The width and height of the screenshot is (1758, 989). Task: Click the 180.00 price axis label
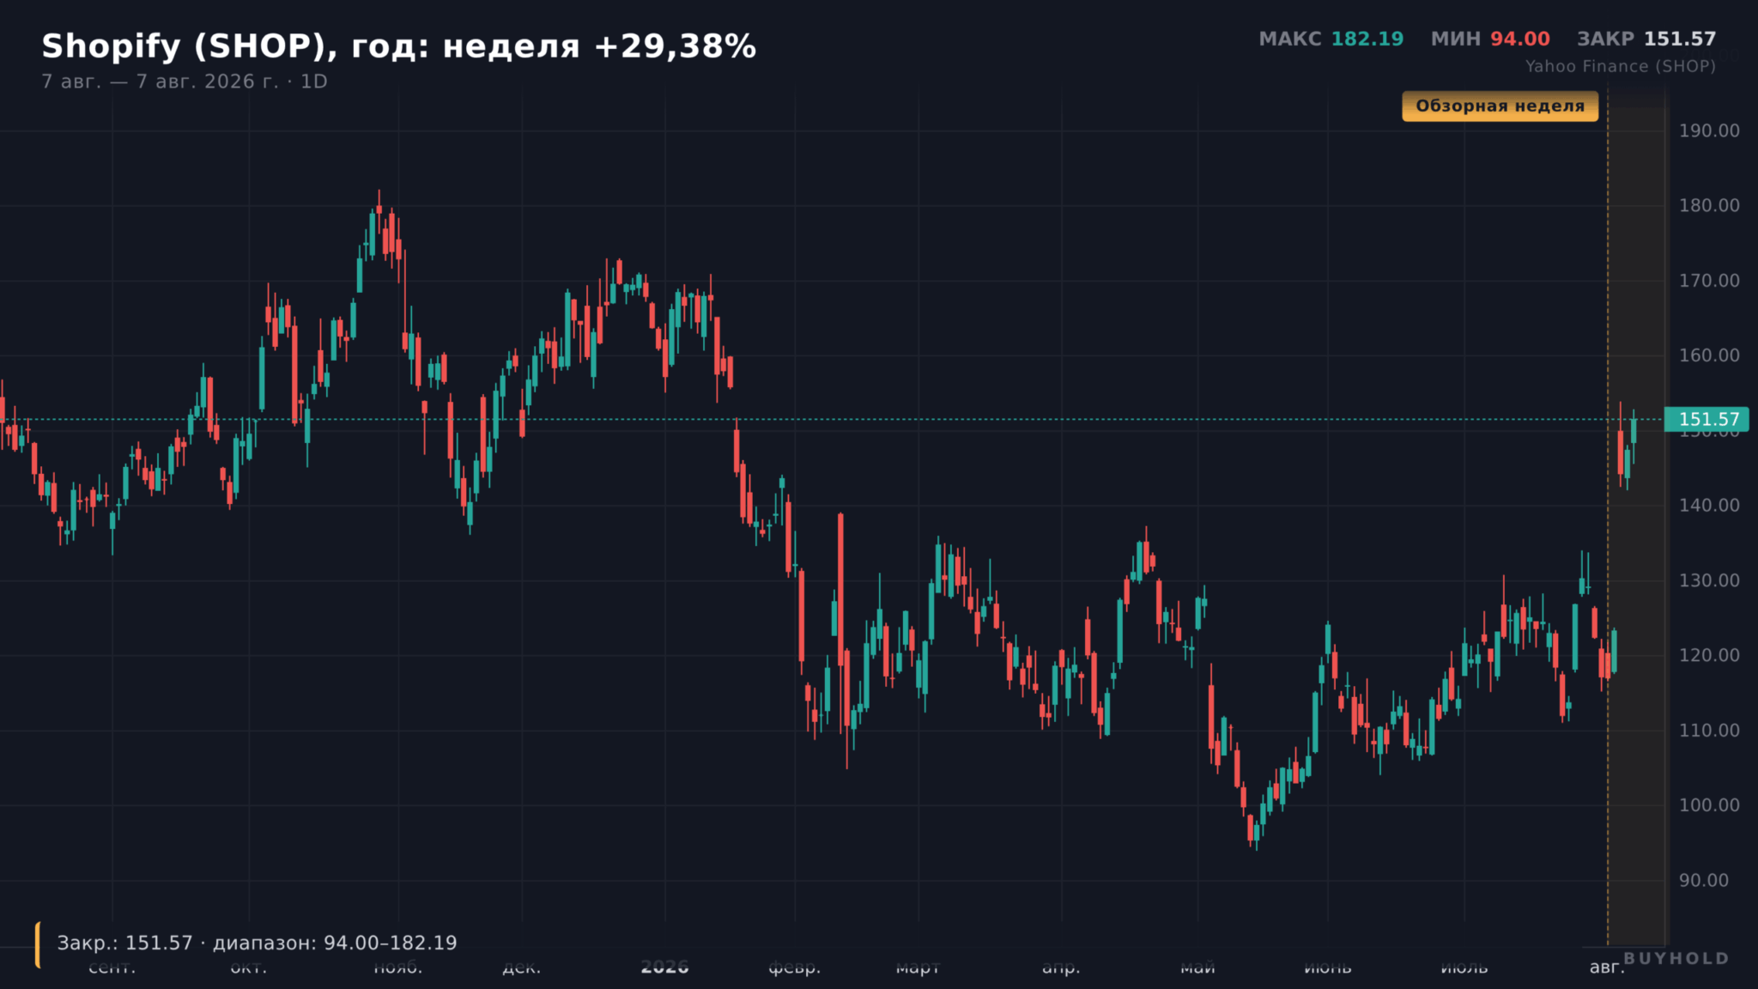(x=1709, y=205)
